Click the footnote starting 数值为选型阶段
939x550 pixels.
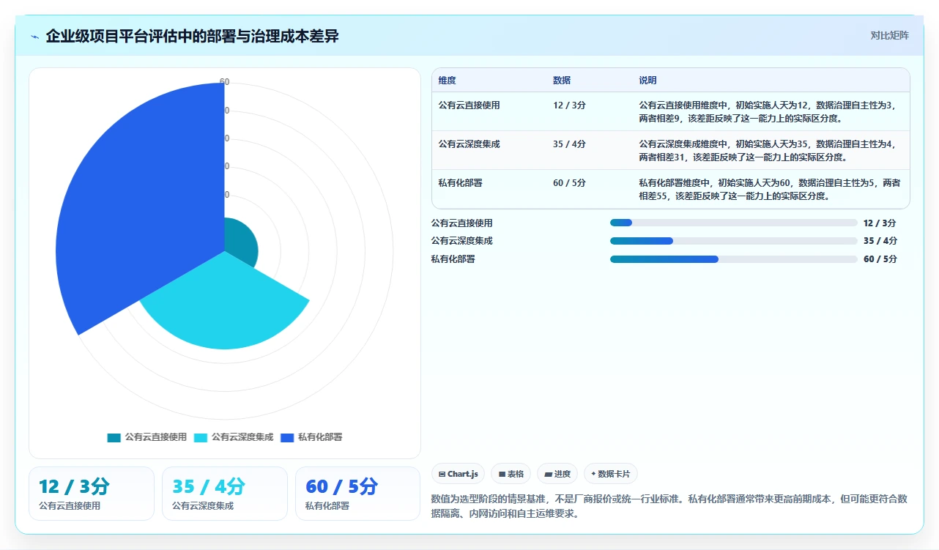tap(670, 506)
